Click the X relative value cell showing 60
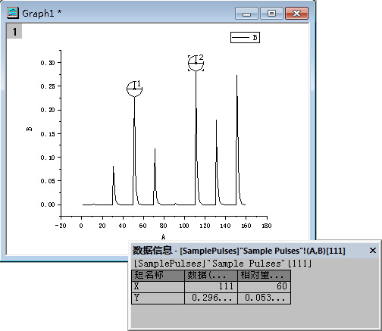The height and width of the screenshot is (331, 382). [264, 286]
